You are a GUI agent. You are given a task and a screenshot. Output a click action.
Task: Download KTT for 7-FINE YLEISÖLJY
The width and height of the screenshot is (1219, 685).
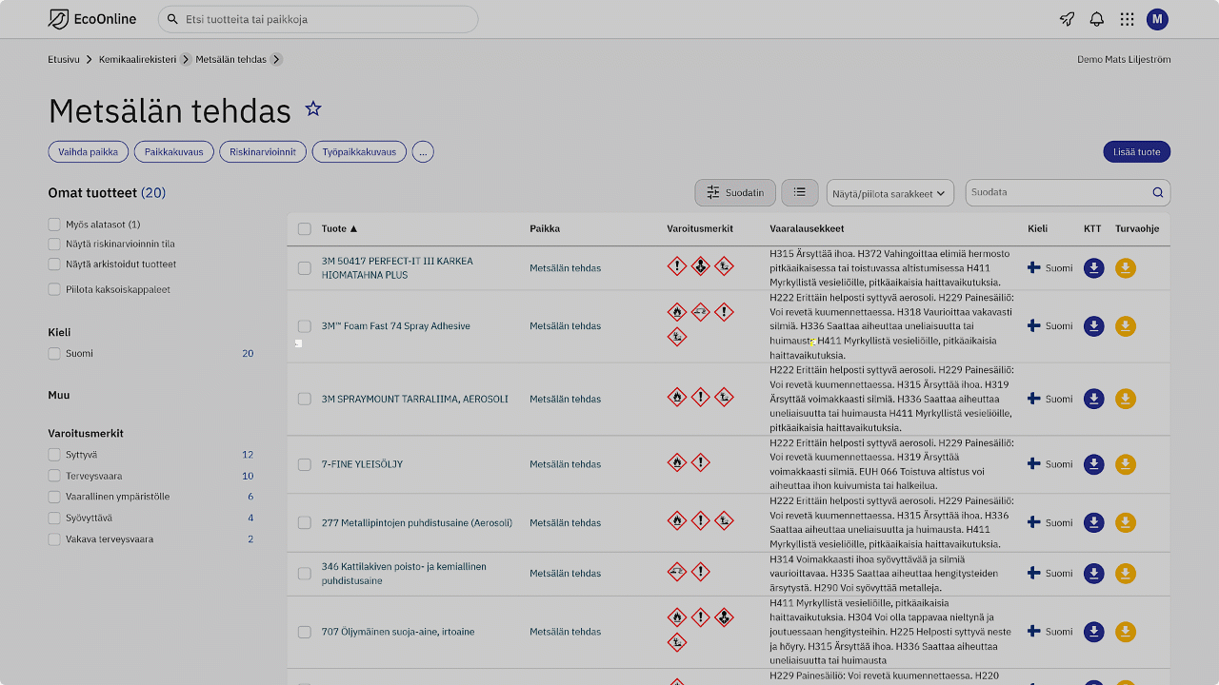click(1094, 464)
